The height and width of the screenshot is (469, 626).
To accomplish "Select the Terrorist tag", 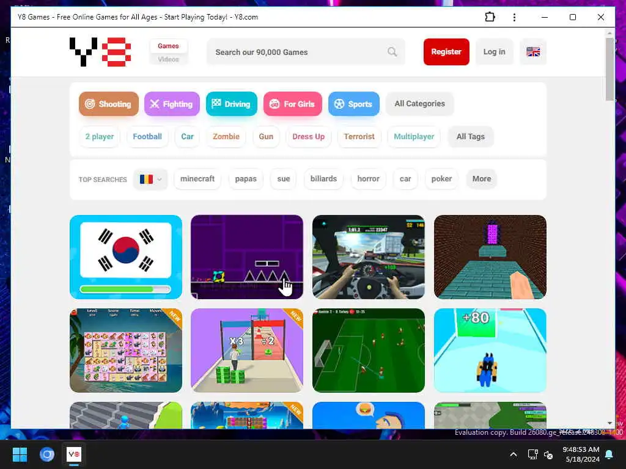I will [359, 136].
